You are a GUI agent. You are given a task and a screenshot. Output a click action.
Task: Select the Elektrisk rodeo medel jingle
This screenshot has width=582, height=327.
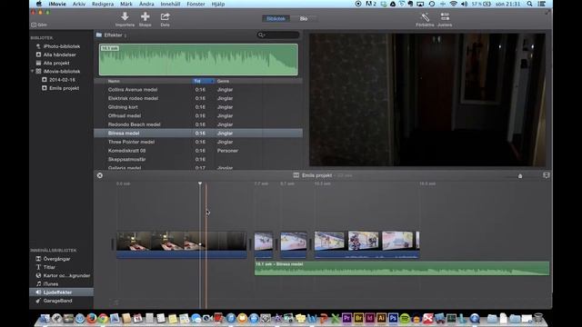click(x=198, y=98)
